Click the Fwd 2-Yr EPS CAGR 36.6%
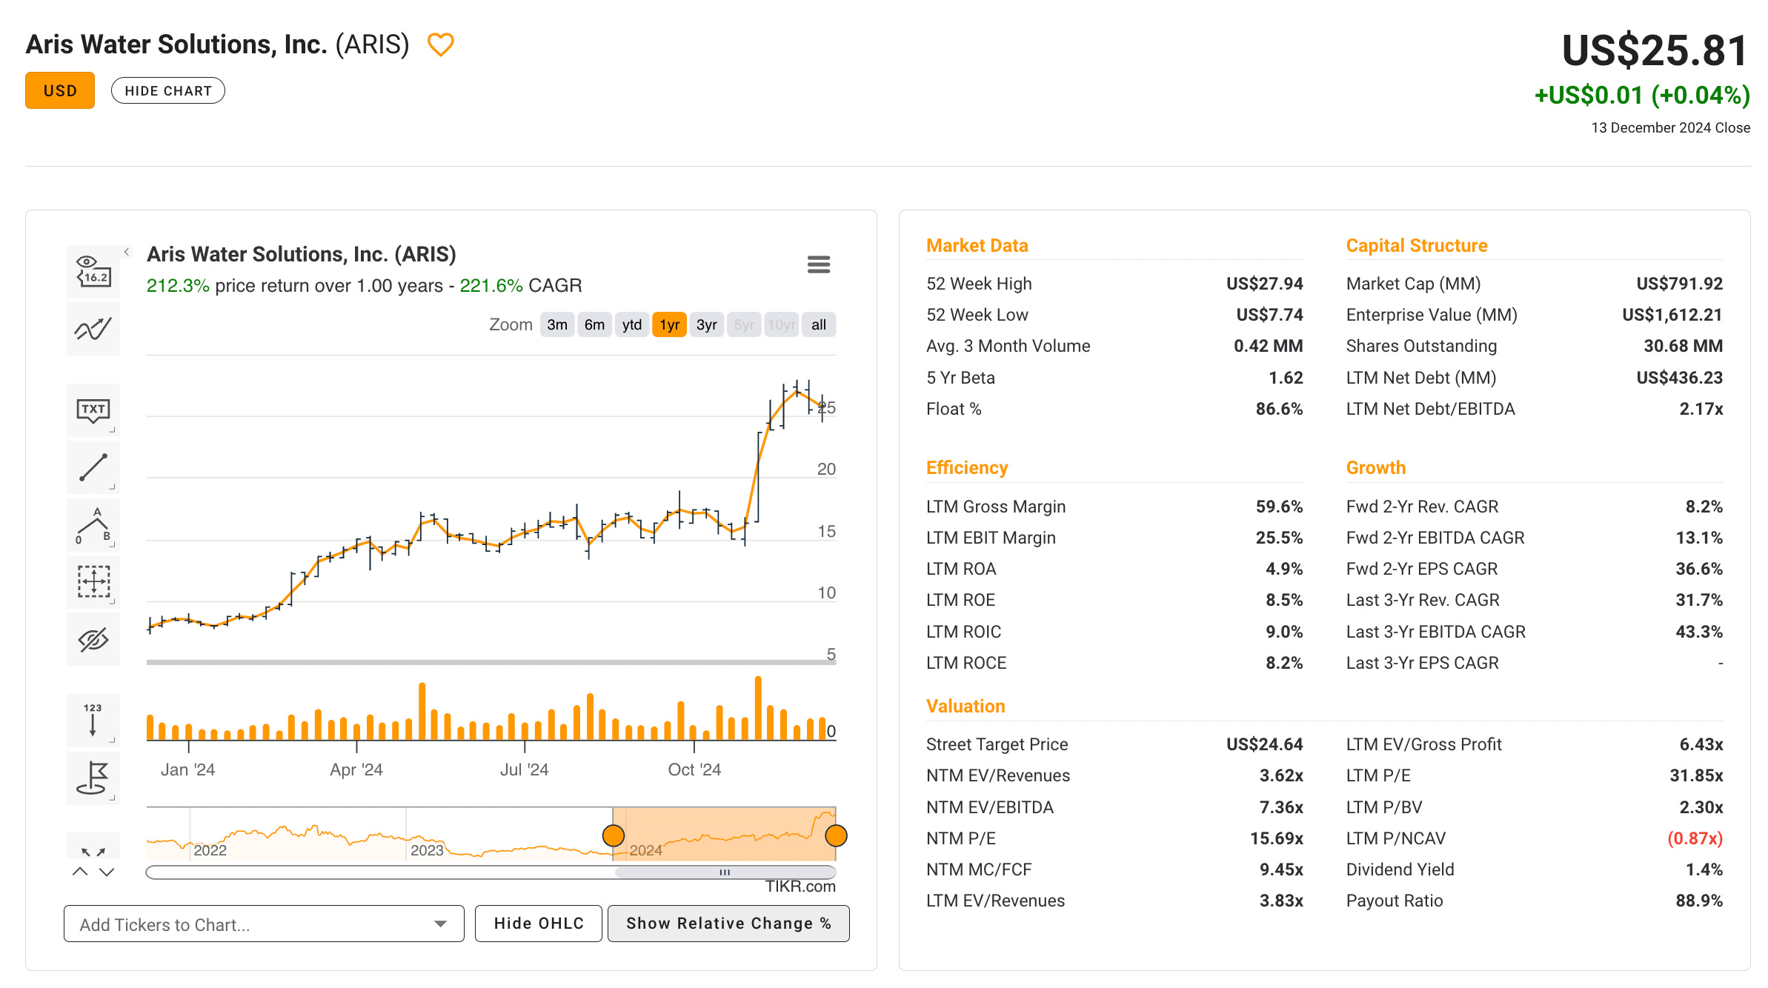Viewport: 1768px width, 988px height. 1699,569
